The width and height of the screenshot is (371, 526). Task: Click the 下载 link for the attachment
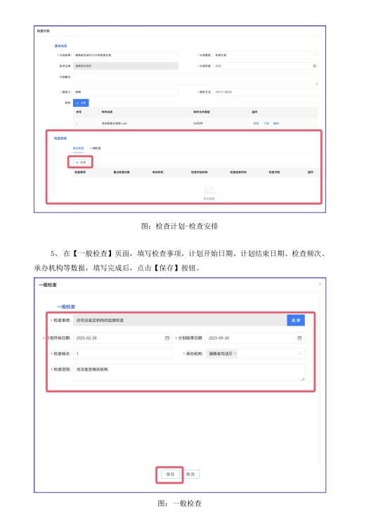[266, 124]
